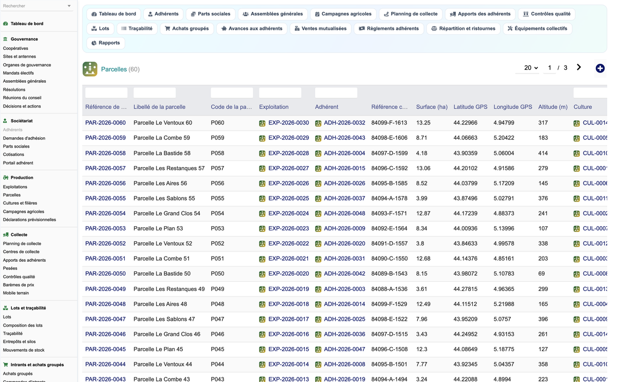Select Mandats électifs in sidebar
Viewport: 618px width, 382px height.
[19, 73]
